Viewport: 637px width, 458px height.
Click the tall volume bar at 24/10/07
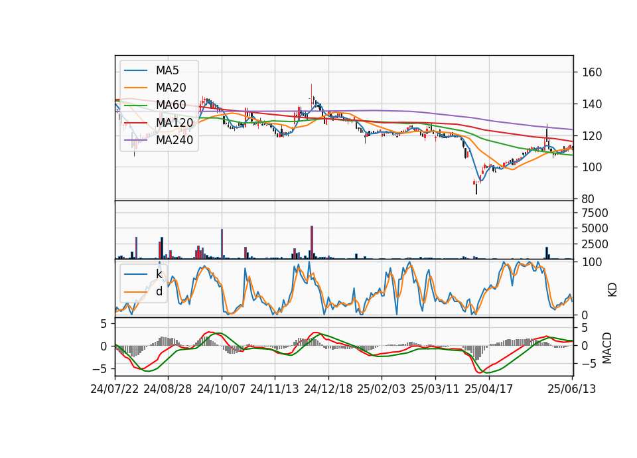(x=222, y=244)
